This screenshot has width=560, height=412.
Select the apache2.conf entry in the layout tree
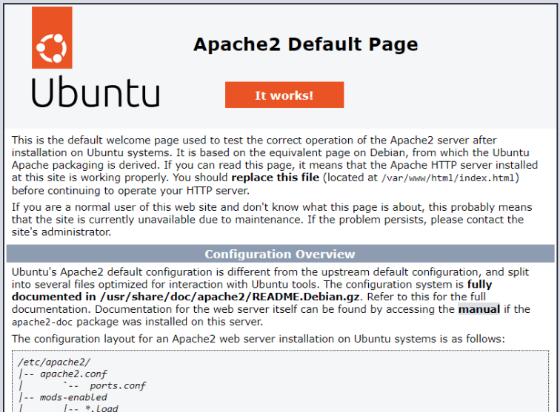pyautogui.click(x=70, y=374)
